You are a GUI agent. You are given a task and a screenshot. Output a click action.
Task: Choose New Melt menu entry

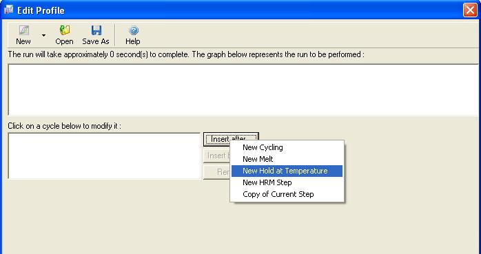coord(287,159)
